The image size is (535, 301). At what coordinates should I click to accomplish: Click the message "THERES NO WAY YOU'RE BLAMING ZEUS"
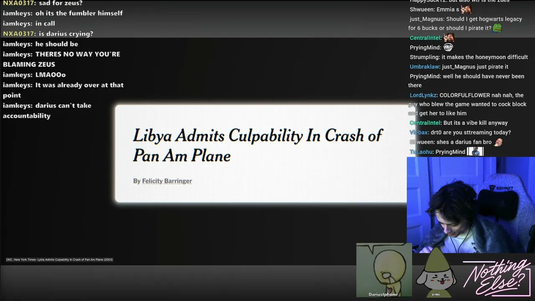click(x=61, y=59)
